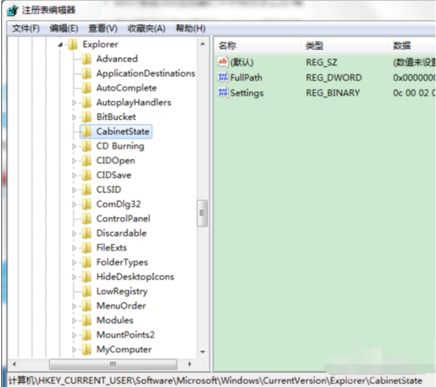The height and width of the screenshot is (387, 436).
Task: Click the tree's vertical scrollbar thumb
Action: pos(202,213)
